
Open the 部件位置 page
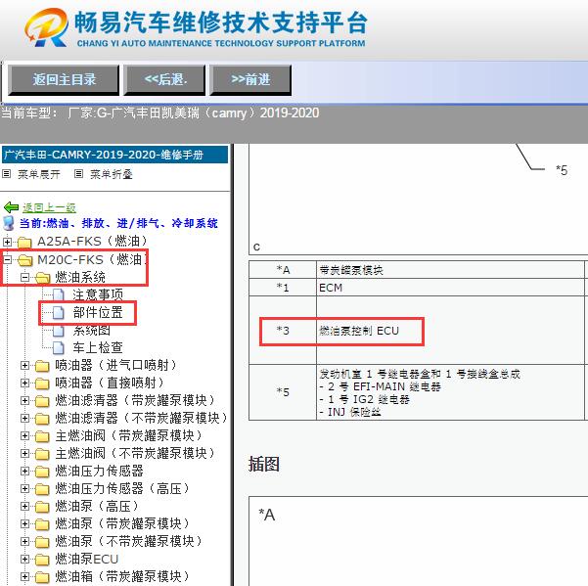point(98,312)
